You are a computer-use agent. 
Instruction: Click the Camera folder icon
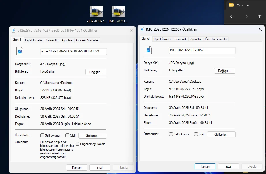point(231,5)
